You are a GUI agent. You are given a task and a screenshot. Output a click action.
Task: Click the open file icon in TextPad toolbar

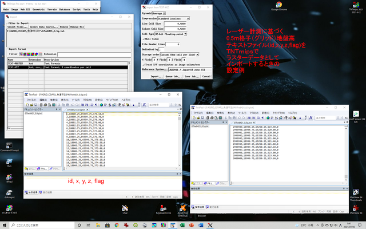point(32,105)
